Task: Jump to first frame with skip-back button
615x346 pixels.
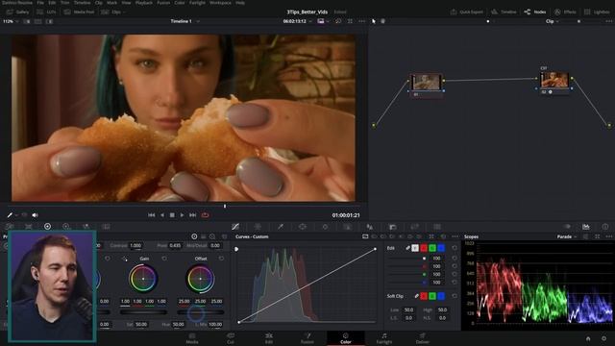Action: 152,215
